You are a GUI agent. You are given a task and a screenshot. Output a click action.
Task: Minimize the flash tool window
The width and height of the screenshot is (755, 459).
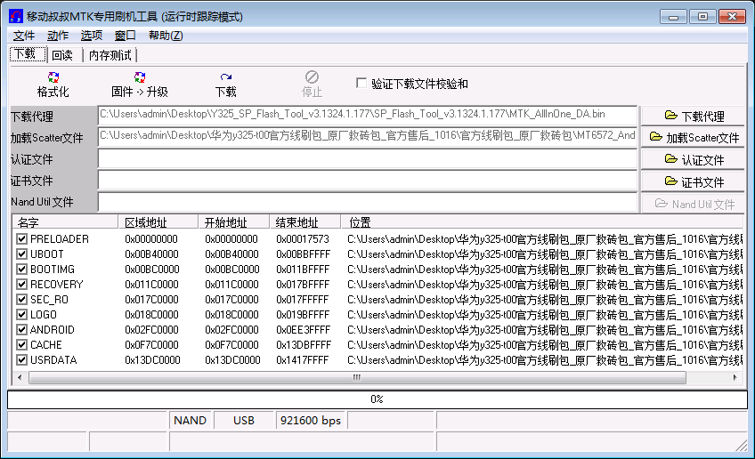pyautogui.click(x=673, y=17)
